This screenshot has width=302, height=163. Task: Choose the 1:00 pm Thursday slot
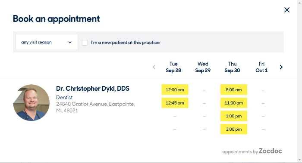pos(234,116)
